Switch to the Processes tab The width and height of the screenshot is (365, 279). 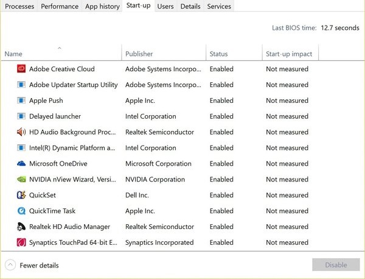pyautogui.click(x=19, y=6)
